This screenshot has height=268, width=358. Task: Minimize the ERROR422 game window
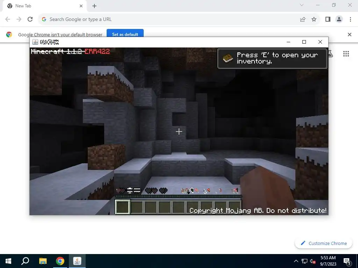(x=288, y=42)
